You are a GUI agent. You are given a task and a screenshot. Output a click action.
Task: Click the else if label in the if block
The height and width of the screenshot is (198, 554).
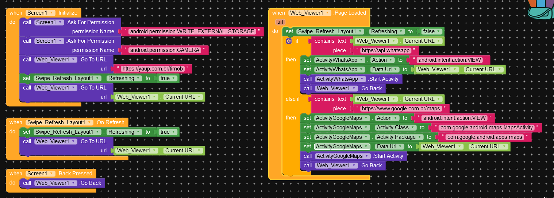[x=292, y=99]
